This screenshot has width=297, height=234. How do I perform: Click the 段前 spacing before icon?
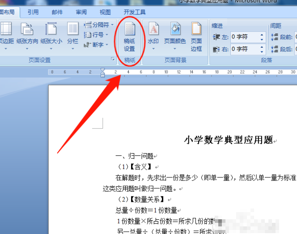tap(275, 37)
